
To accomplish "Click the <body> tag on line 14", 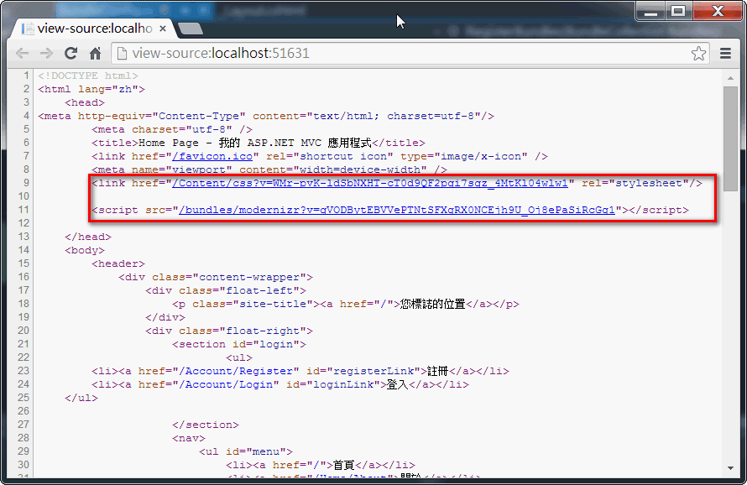I will pyautogui.click(x=85, y=250).
